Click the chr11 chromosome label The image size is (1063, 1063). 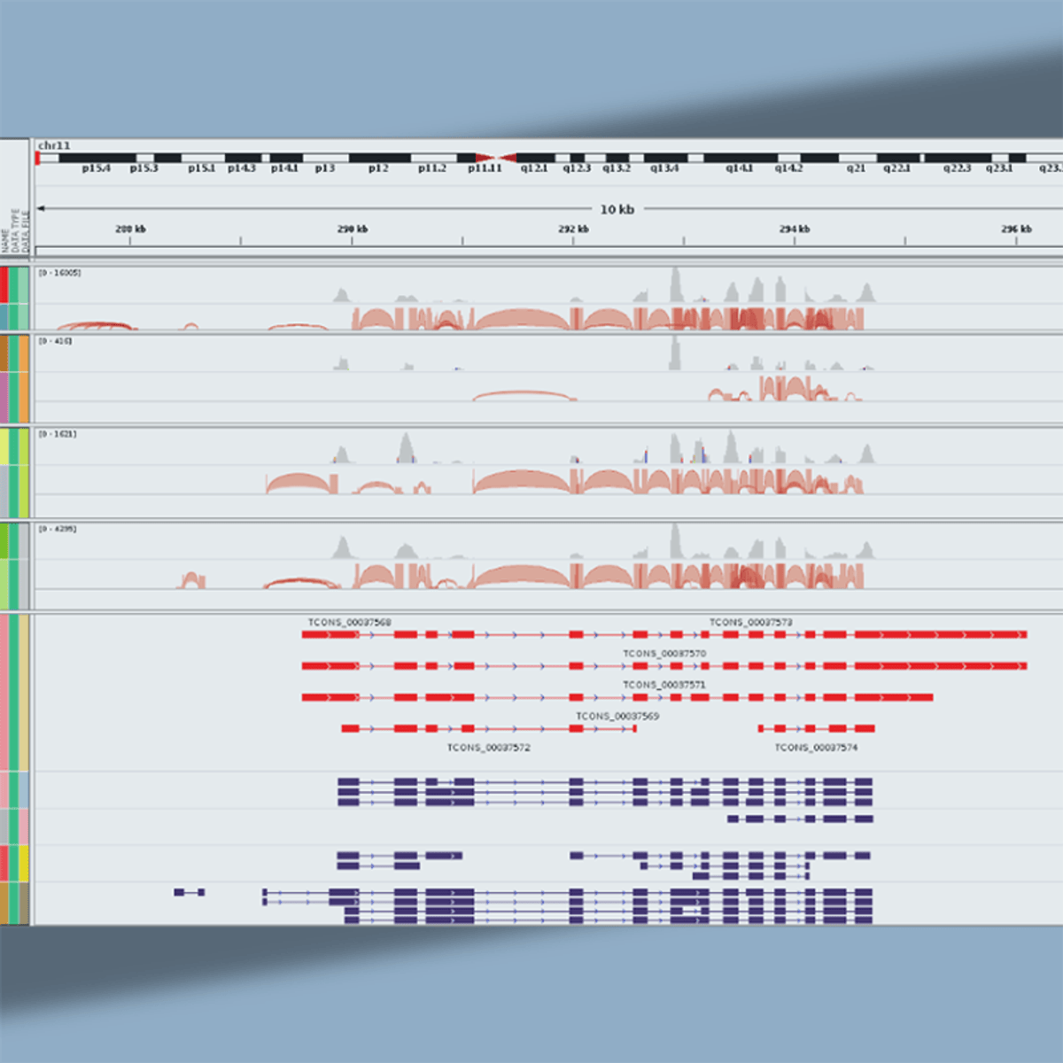tap(53, 143)
